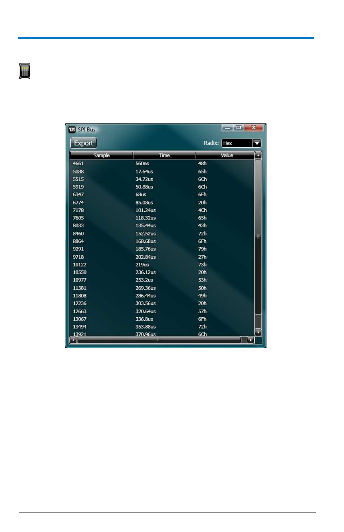The width and height of the screenshot is (344, 532).
Task: Select sample 11381 row
Action: click(162, 288)
